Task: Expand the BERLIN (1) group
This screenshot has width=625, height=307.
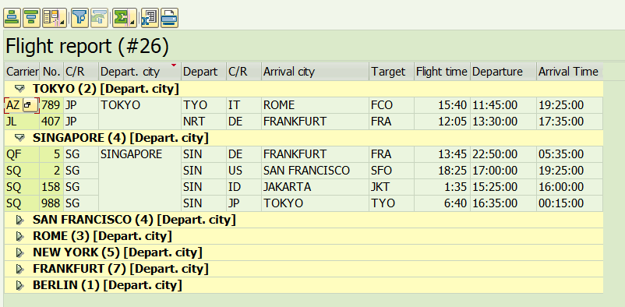Action: [x=19, y=285]
